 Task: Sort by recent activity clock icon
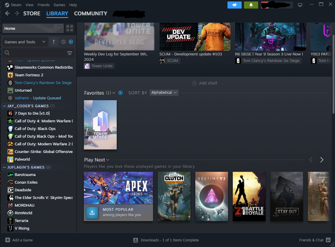(63, 42)
